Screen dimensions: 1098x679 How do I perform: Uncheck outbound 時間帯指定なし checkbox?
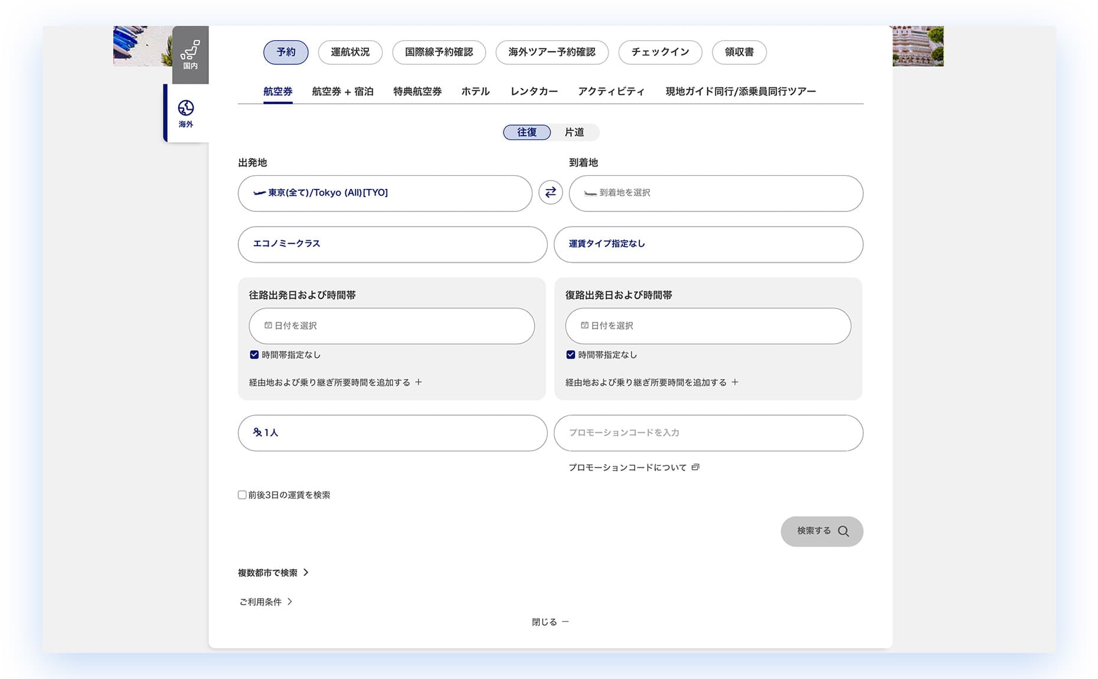254,355
